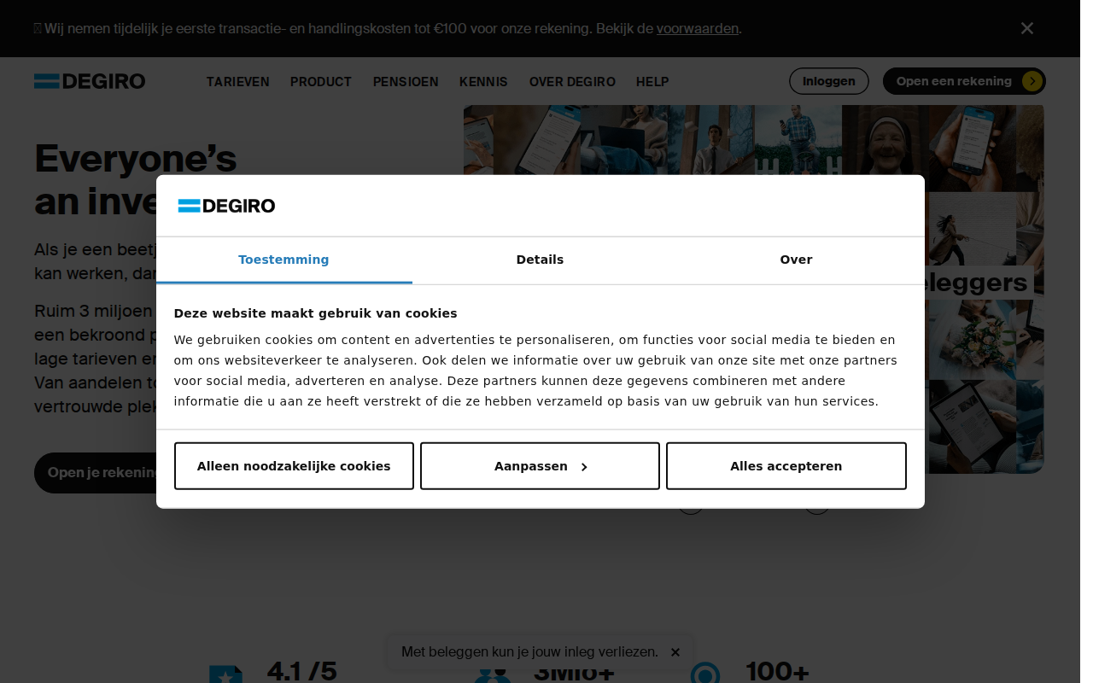
Task: Open the Product menu
Action: (321, 82)
